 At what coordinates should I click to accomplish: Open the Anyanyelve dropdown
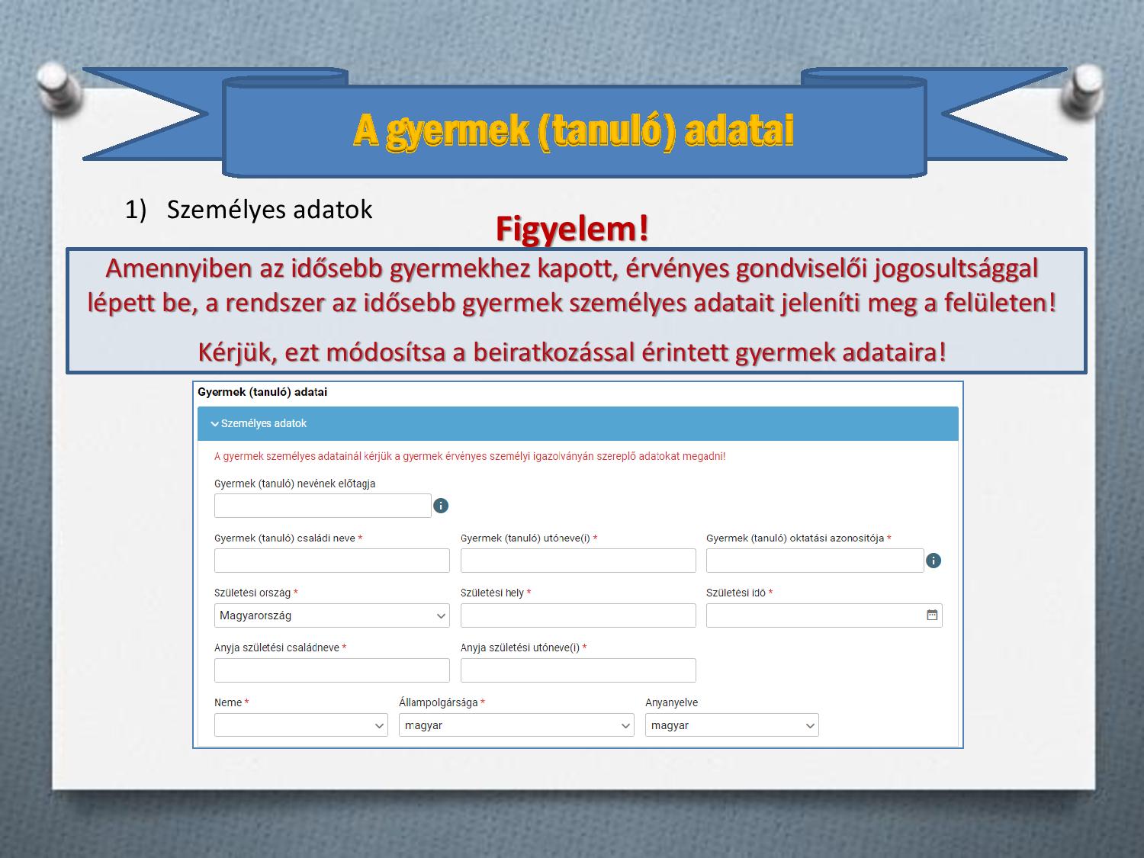click(731, 725)
